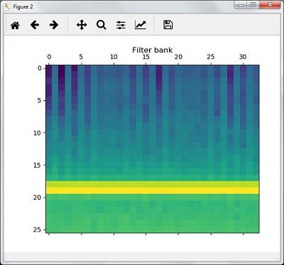Open Configure subplots sliders icon
Screen dimensions: 284x265
pos(121,25)
